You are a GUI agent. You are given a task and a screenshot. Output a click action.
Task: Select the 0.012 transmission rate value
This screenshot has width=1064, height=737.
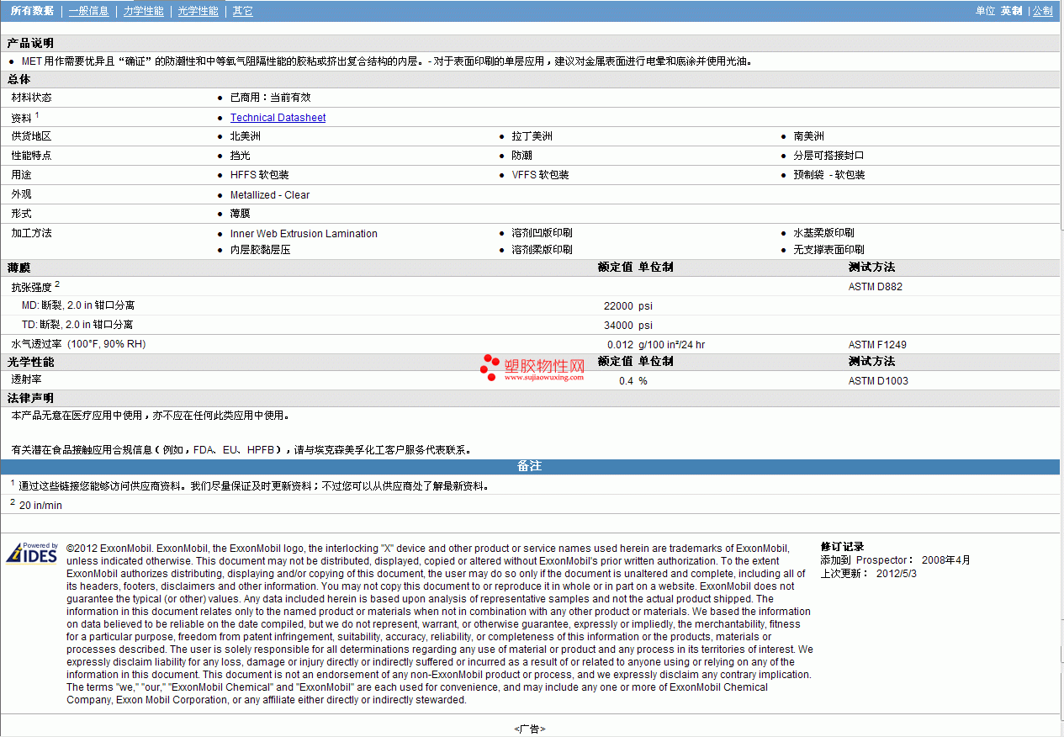(620, 345)
